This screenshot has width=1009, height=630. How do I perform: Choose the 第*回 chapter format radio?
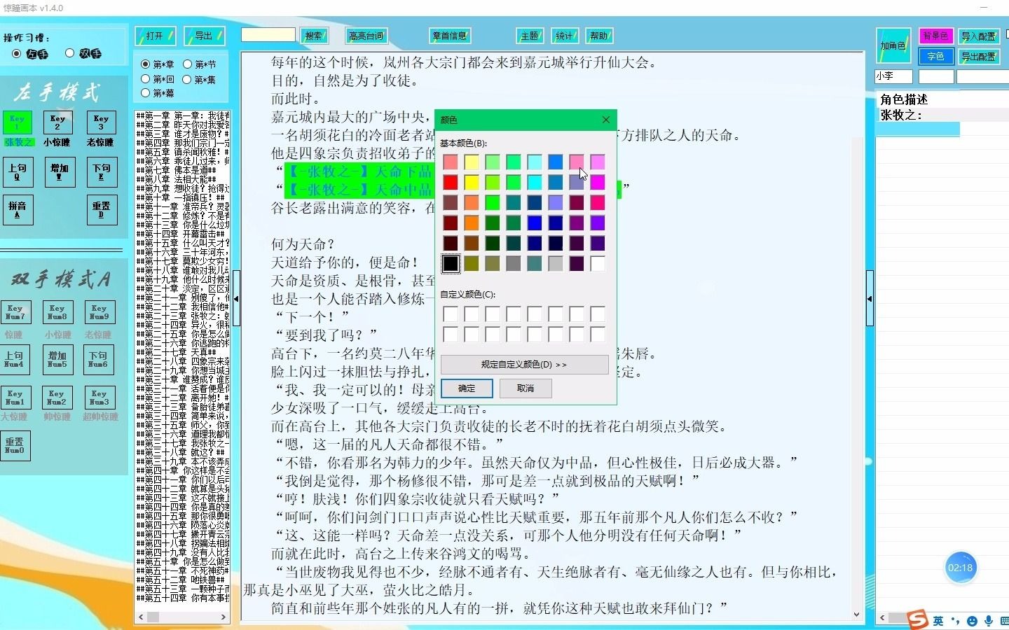146,79
